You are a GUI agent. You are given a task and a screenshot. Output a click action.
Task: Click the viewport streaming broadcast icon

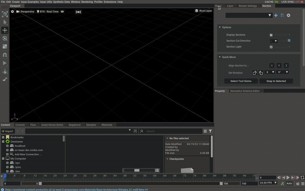(78, 12)
